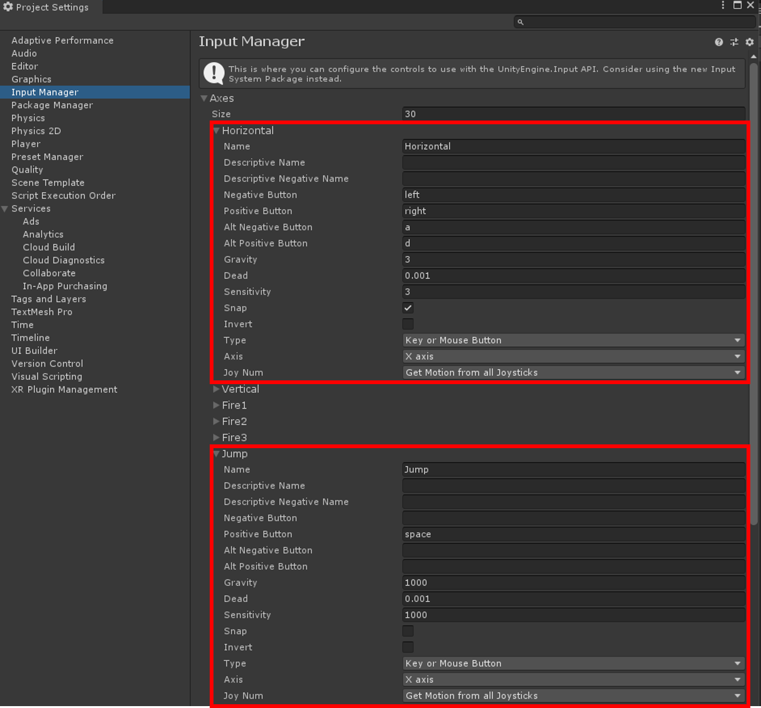
Task: Click the settings search field
Action: pos(635,22)
